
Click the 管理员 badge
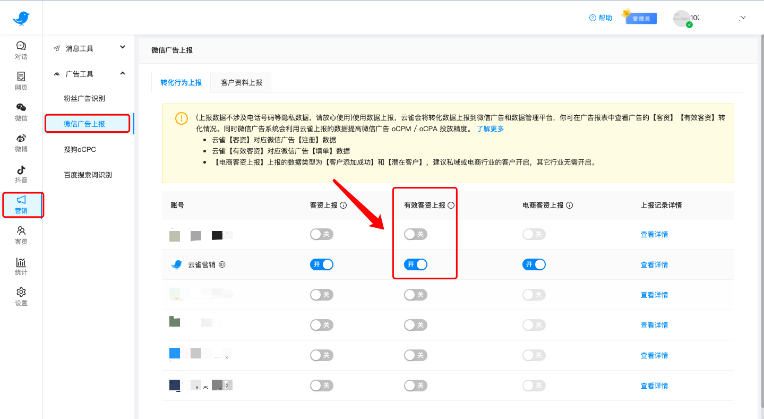(641, 18)
